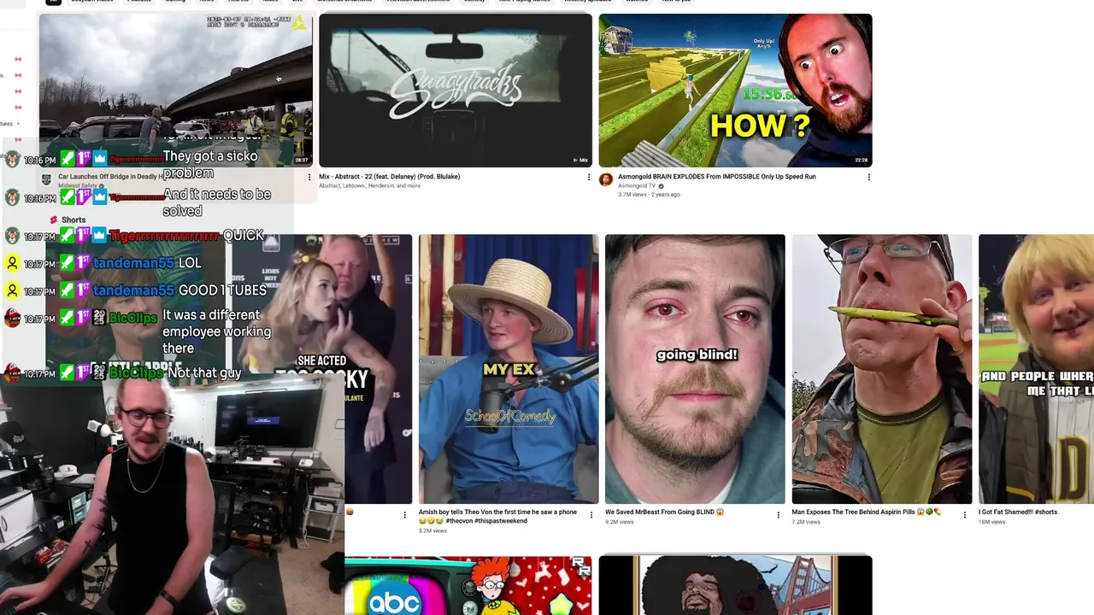Open title 'Asmongold BRAIN EXPLODES From IMPOSSIBLE Only Up'

pyautogui.click(x=717, y=177)
